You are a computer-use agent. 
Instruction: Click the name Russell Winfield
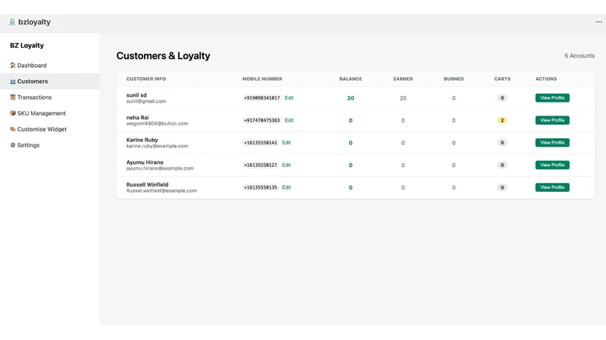[x=147, y=184]
